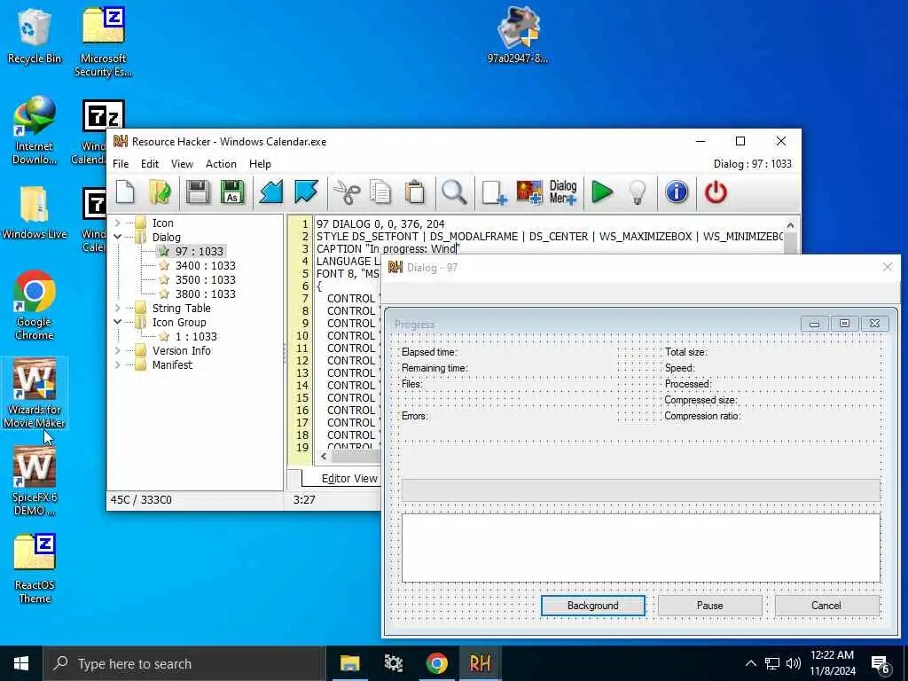Collapse the Icon Group folder
Viewport: 908px width, 681px height.
(118, 322)
